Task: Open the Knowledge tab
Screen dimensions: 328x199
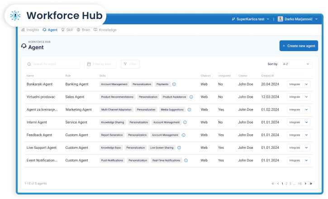Action: 105,30
